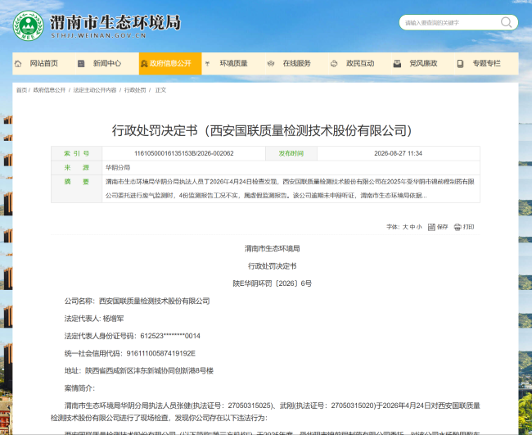Click the publish time 2026-08-27 11:34
The height and width of the screenshot is (435, 532).
(x=398, y=153)
